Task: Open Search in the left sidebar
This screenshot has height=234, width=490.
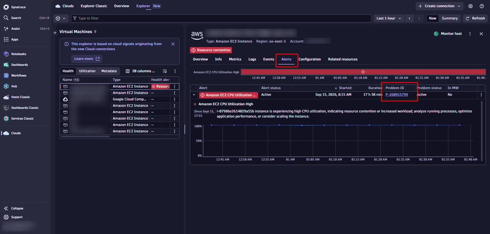Action: [16, 18]
